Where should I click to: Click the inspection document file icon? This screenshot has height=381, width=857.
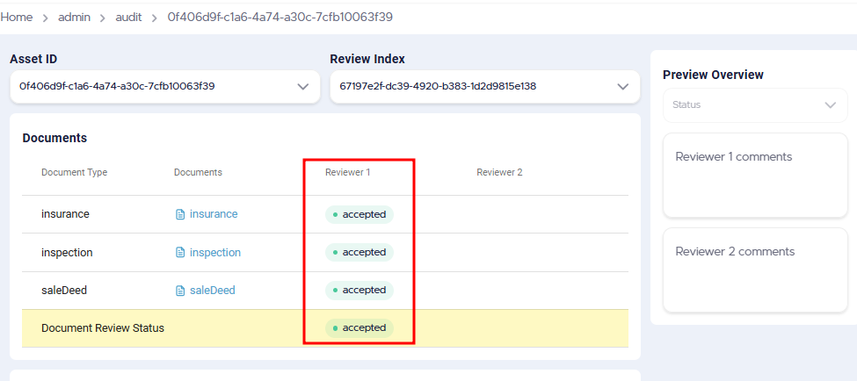click(180, 252)
